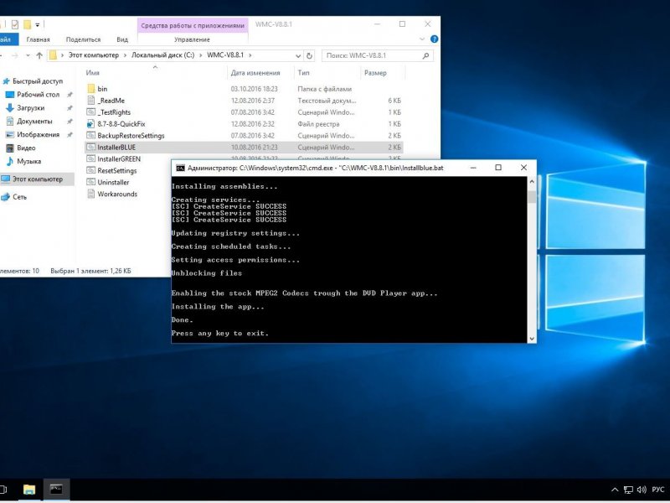The width and height of the screenshot is (670, 503).
Task: Switch to the Command Prompt taskbar icon
Action: click(x=56, y=490)
